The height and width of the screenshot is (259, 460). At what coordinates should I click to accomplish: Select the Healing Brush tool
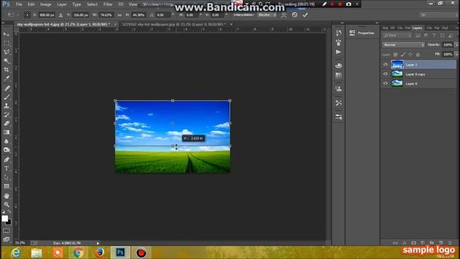click(x=6, y=88)
